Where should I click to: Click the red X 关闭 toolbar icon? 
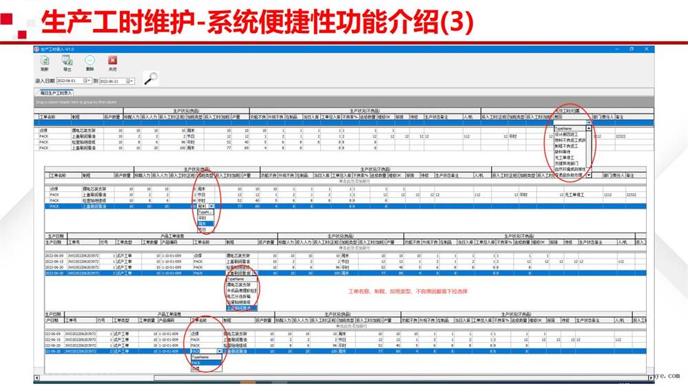pos(112,61)
